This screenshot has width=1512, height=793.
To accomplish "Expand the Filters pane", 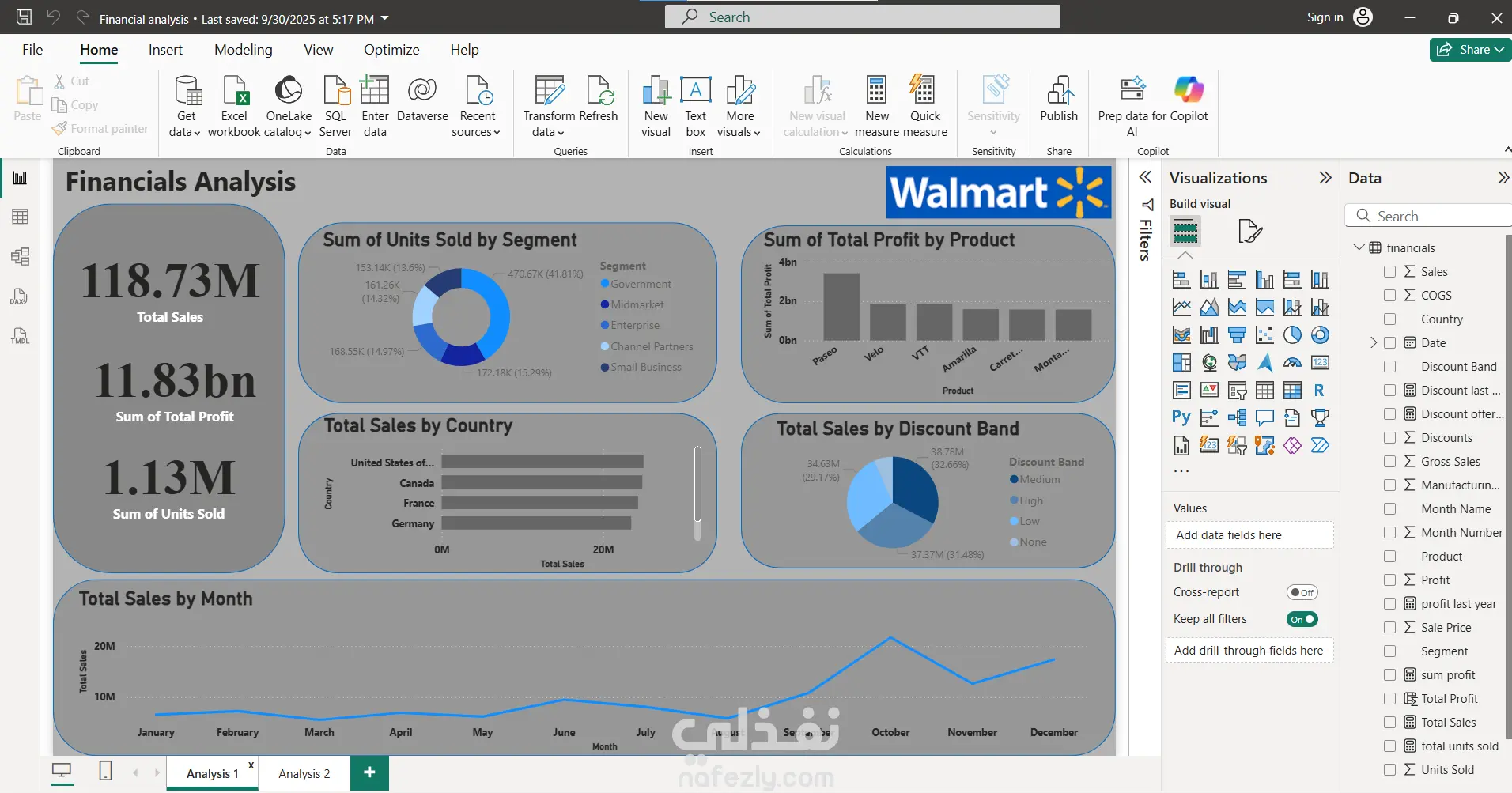I will (x=1145, y=177).
